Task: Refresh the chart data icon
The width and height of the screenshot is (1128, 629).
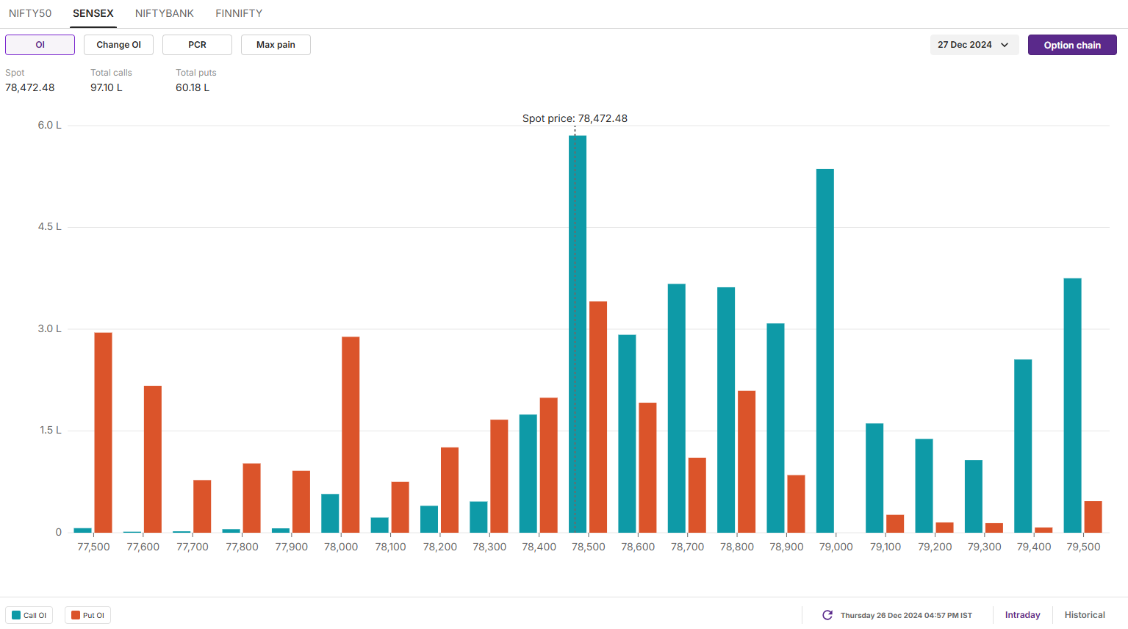Action: [x=827, y=615]
